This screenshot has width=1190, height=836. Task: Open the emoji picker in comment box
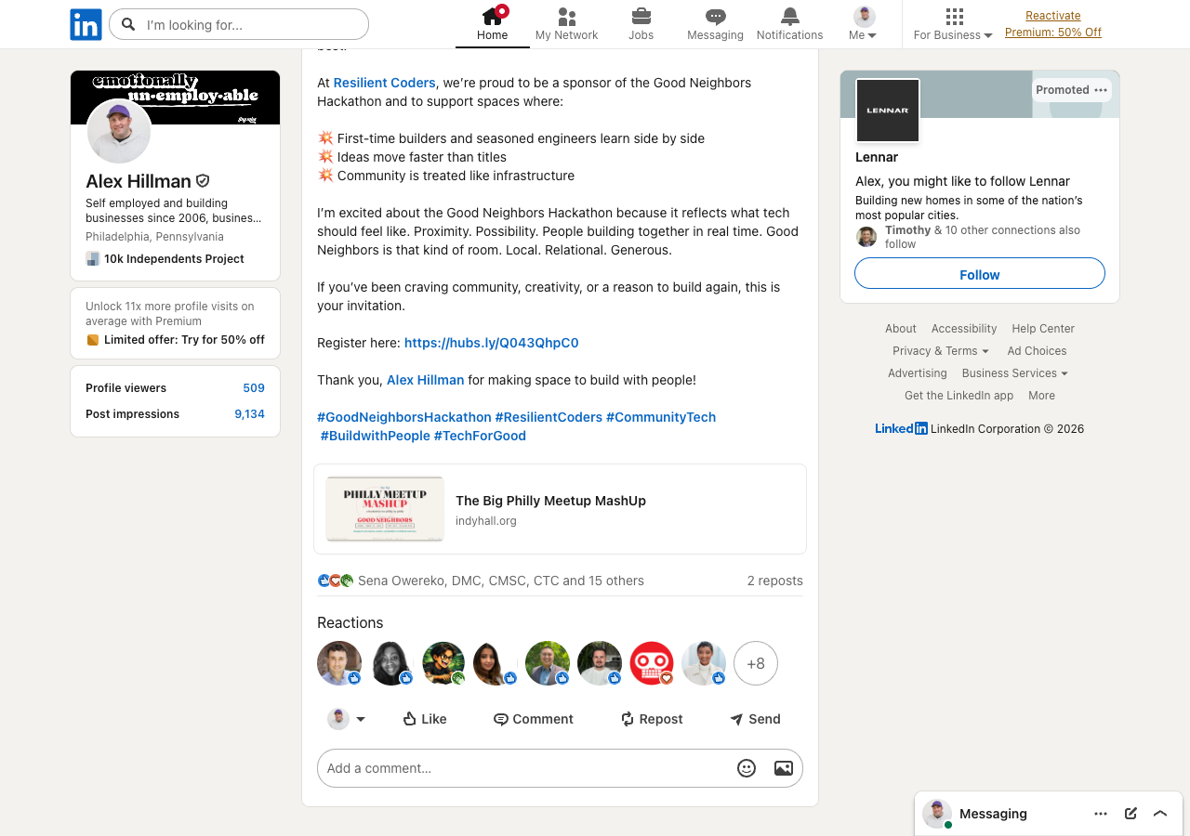pyautogui.click(x=747, y=768)
